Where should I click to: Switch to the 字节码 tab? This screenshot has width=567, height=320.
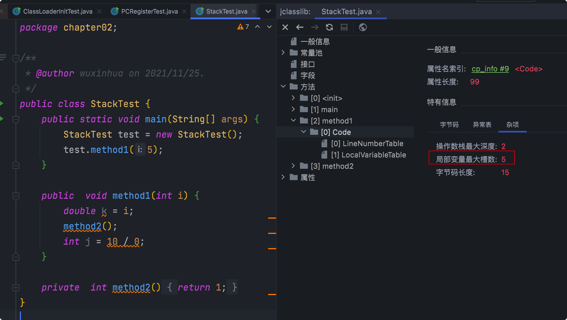point(449,125)
